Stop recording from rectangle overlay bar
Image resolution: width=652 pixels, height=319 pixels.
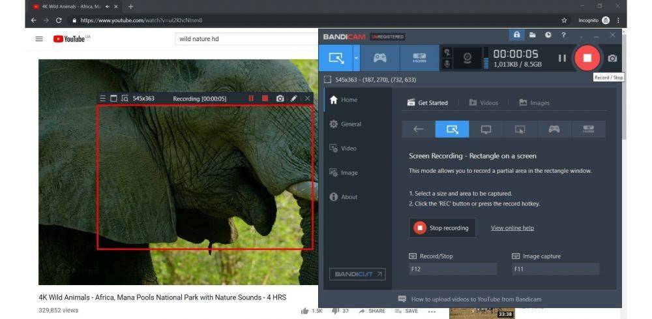[265, 99]
